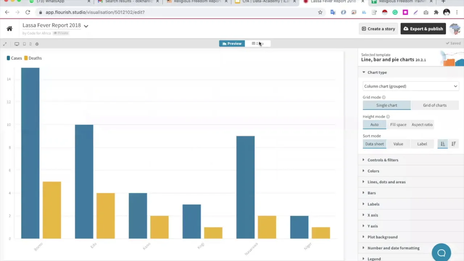Open the red and white ball extension
This screenshot has width=464, height=261.
(385, 12)
